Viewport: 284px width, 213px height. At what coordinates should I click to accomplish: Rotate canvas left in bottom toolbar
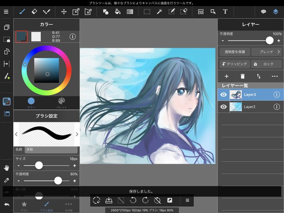(x=133, y=200)
